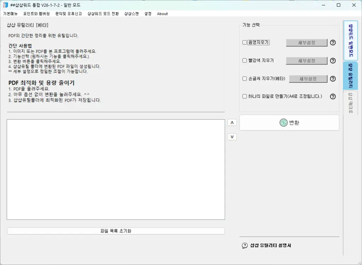362x265 pixels.
Task: Open the 설정 menu
Action: (147, 14)
